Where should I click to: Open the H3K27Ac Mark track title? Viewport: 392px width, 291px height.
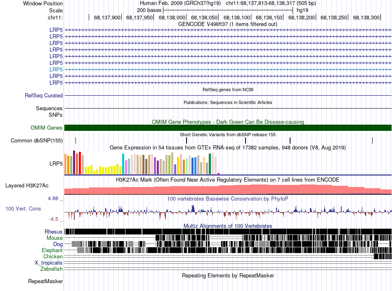[x=228, y=180]
